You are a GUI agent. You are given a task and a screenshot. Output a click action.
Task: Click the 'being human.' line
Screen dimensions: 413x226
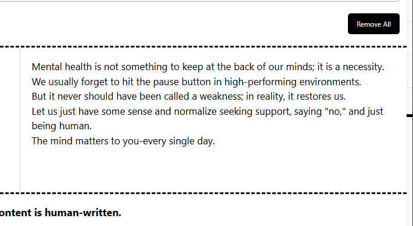coord(62,126)
